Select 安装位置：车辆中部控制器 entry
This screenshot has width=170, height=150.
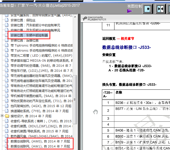click(x=29, y=35)
